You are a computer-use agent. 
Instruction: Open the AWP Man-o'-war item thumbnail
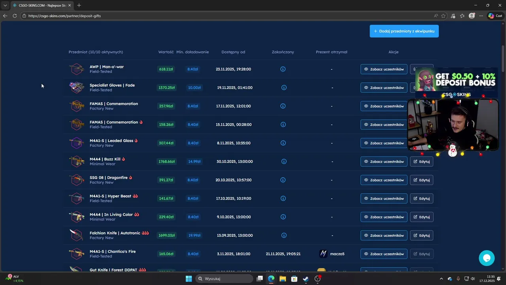point(77,69)
